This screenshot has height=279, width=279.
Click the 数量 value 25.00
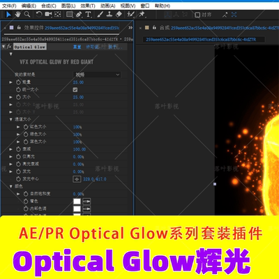pyautogui.click(x=78, y=82)
